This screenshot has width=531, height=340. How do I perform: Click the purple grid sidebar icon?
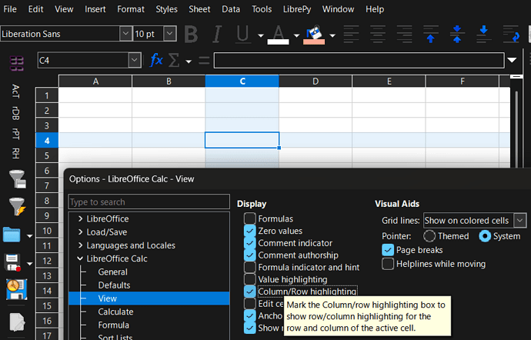(x=17, y=63)
